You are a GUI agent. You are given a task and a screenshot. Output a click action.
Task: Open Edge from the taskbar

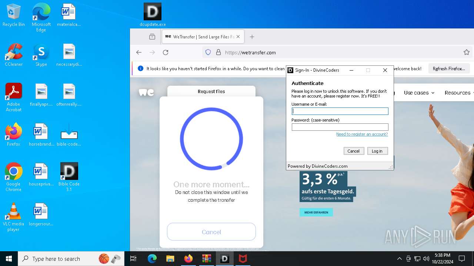(152, 259)
